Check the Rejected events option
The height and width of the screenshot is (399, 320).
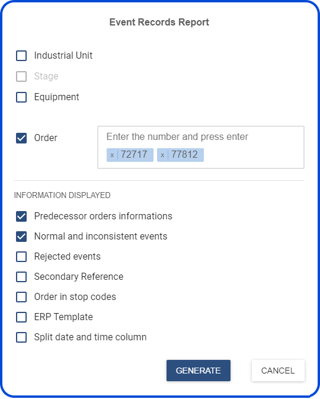(21, 257)
